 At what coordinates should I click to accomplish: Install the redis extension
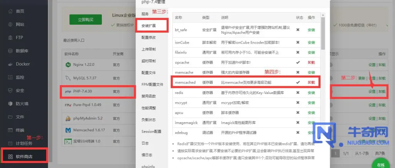[x=311, y=93]
